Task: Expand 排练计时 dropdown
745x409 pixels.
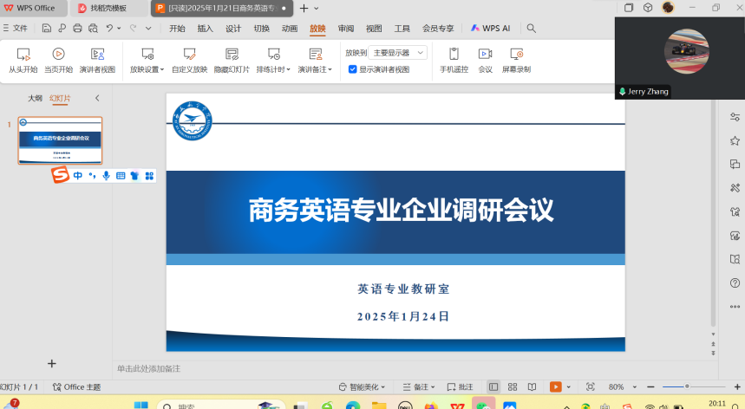Action: pos(273,69)
